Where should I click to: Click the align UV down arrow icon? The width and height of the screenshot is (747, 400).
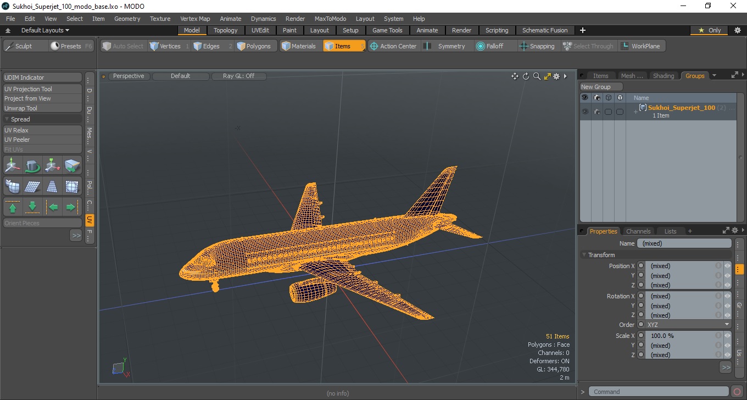tap(32, 207)
